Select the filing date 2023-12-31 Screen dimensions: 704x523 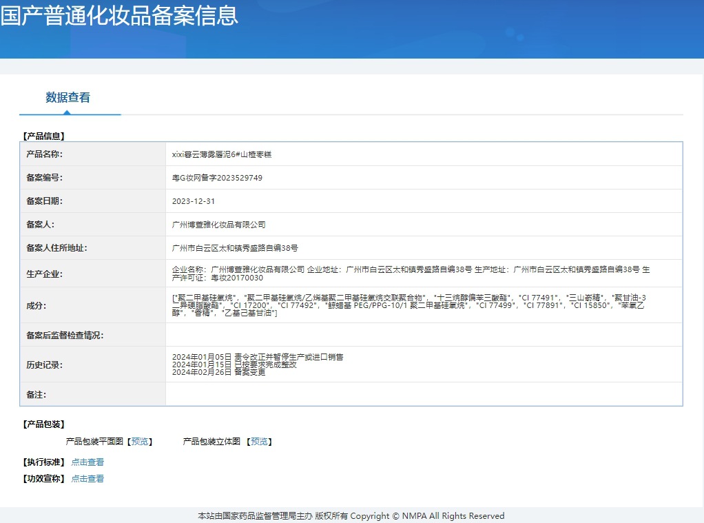(x=194, y=201)
